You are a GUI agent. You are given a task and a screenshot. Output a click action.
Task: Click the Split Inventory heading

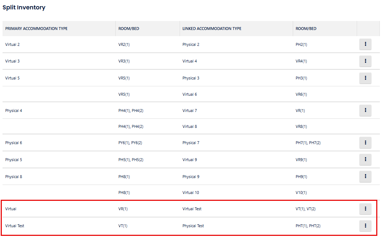pos(24,7)
